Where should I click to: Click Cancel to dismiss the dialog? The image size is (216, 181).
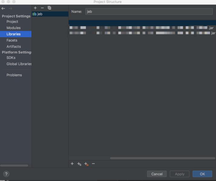point(157,174)
